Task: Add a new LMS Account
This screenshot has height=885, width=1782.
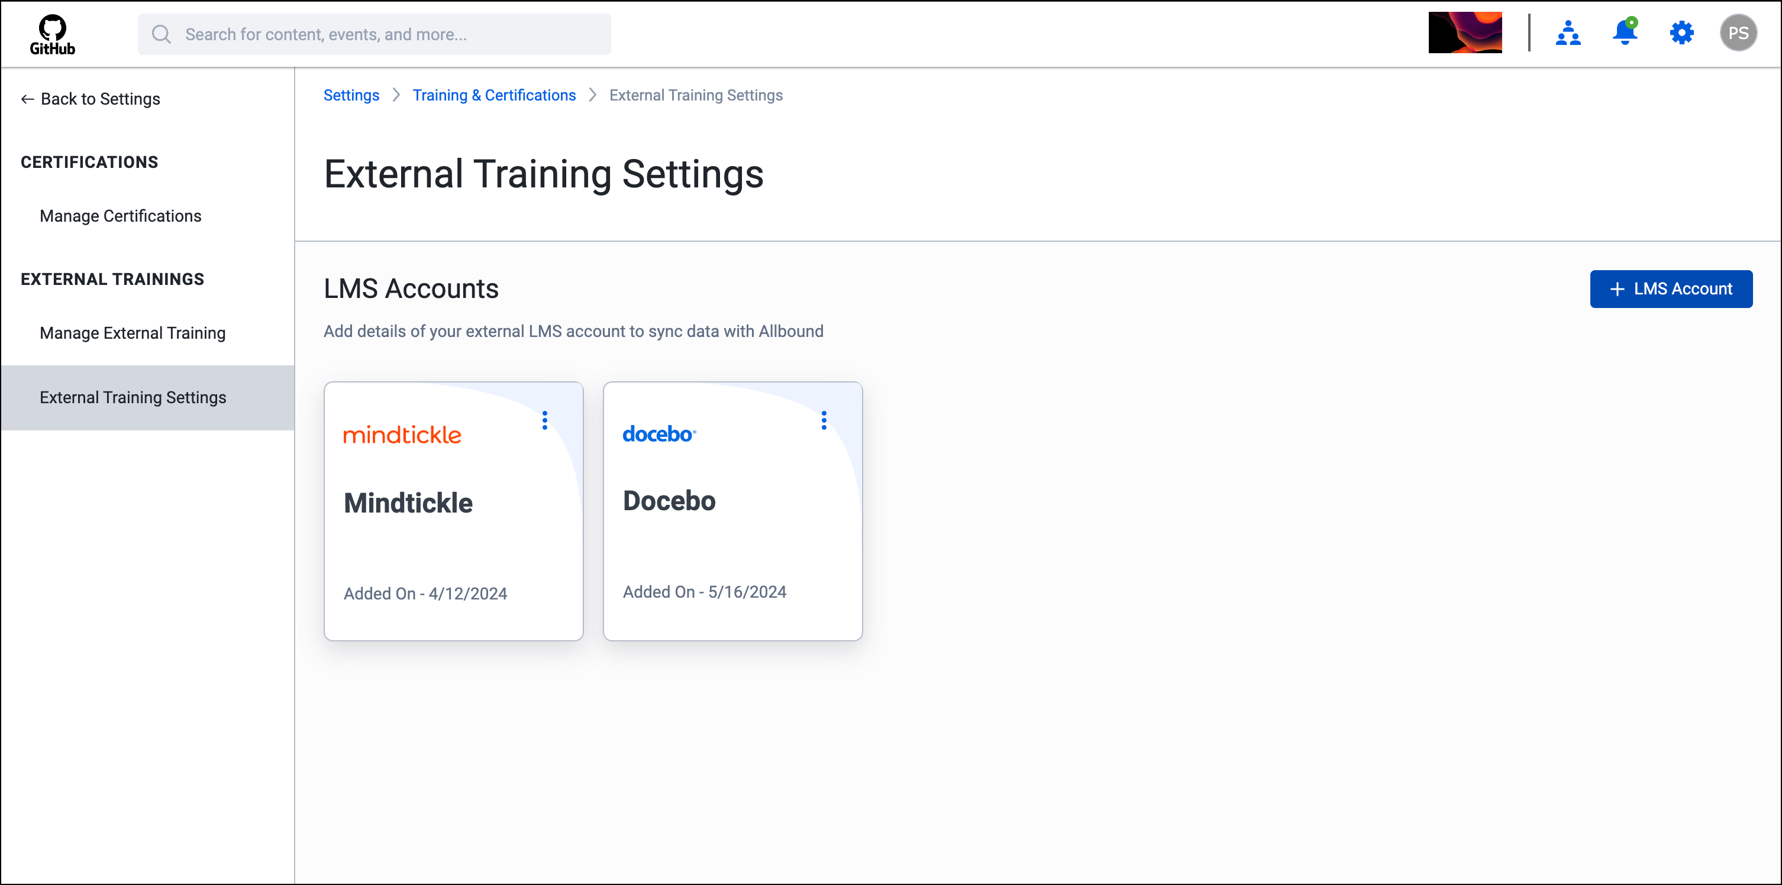Action: click(x=1671, y=289)
